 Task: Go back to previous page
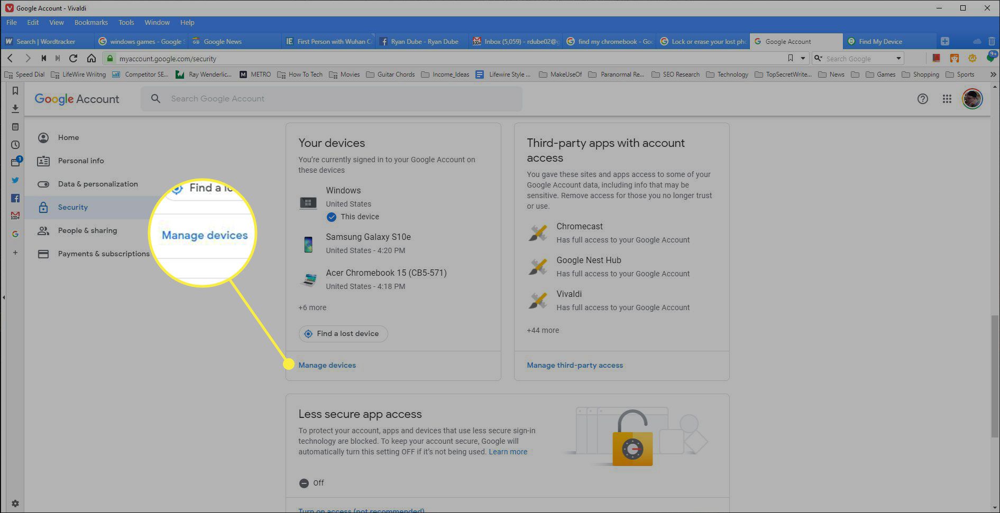pos(10,58)
